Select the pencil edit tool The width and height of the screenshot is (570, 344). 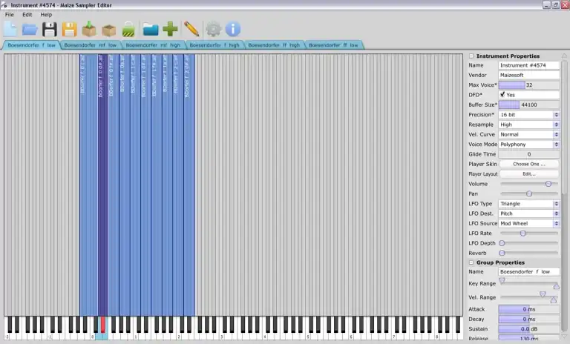click(x=191, y=29)
